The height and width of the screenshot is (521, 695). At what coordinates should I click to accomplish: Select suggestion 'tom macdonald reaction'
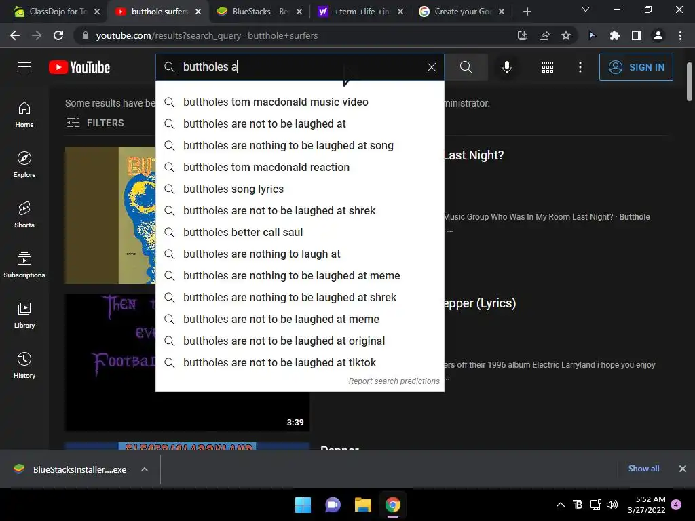300,167
